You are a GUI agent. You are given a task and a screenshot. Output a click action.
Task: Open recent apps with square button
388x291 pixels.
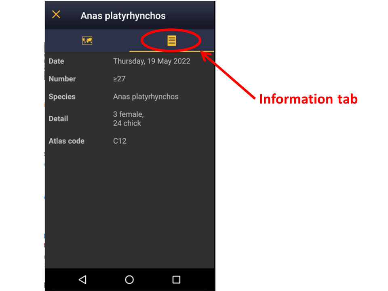click(x=176, y=279)
